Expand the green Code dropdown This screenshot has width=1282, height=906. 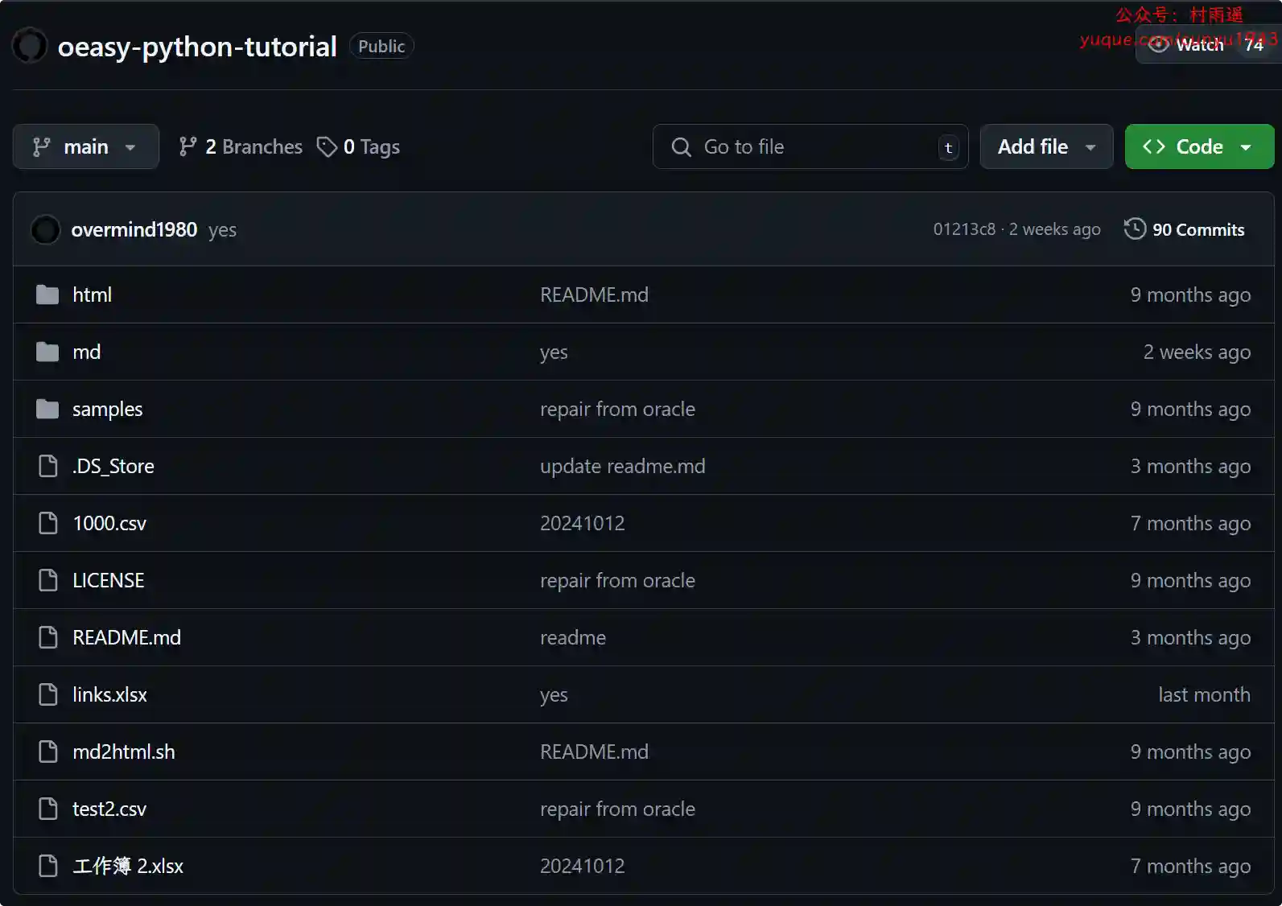(1198, 147)
